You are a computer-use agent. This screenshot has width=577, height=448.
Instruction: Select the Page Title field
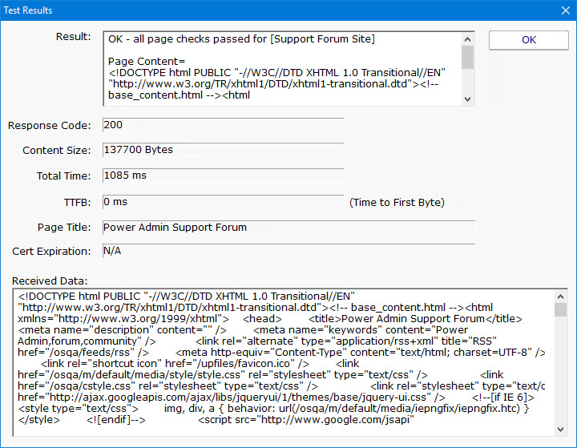click(x=288, y=228)
